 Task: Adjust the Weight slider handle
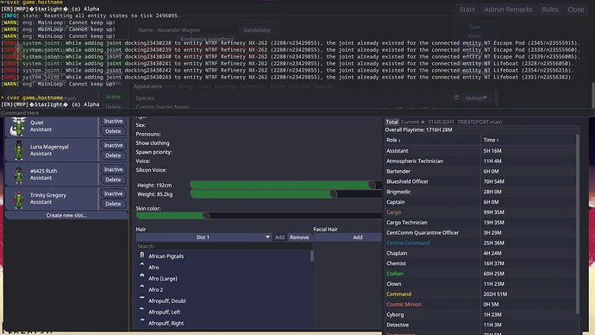333,194
